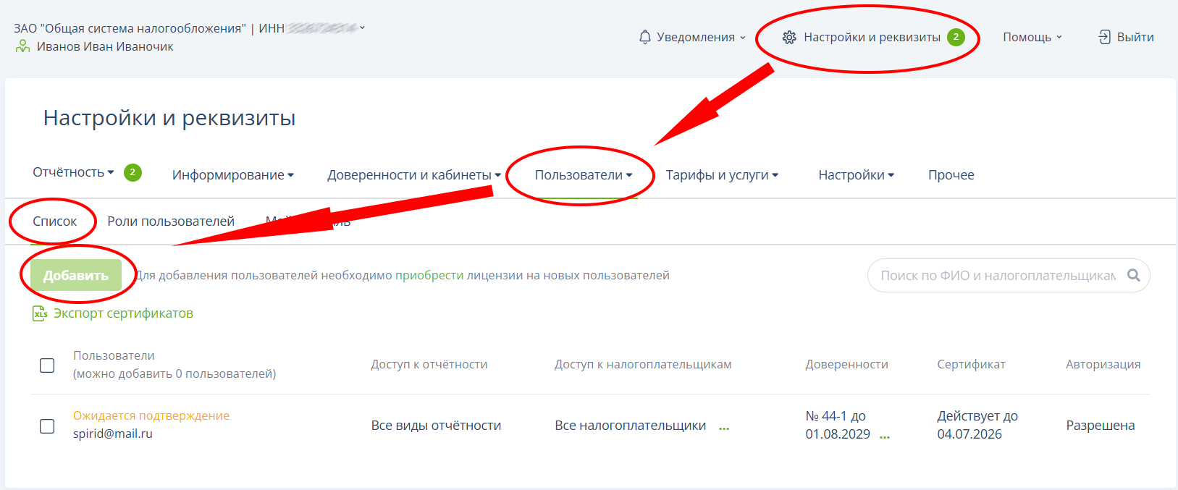Check the box for spirid@mail.ru user
The image size is (1178, 490).
pos(47,426)
